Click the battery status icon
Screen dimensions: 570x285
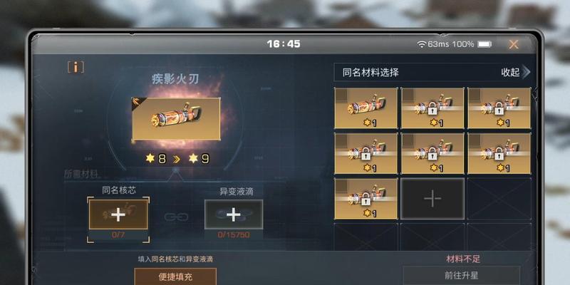point(484,44)
